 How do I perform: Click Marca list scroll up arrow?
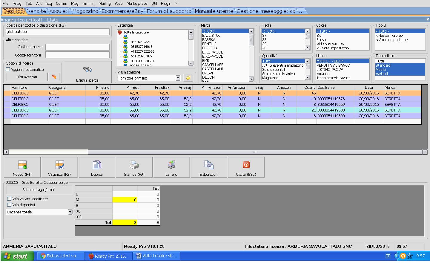tap(251, 31)
